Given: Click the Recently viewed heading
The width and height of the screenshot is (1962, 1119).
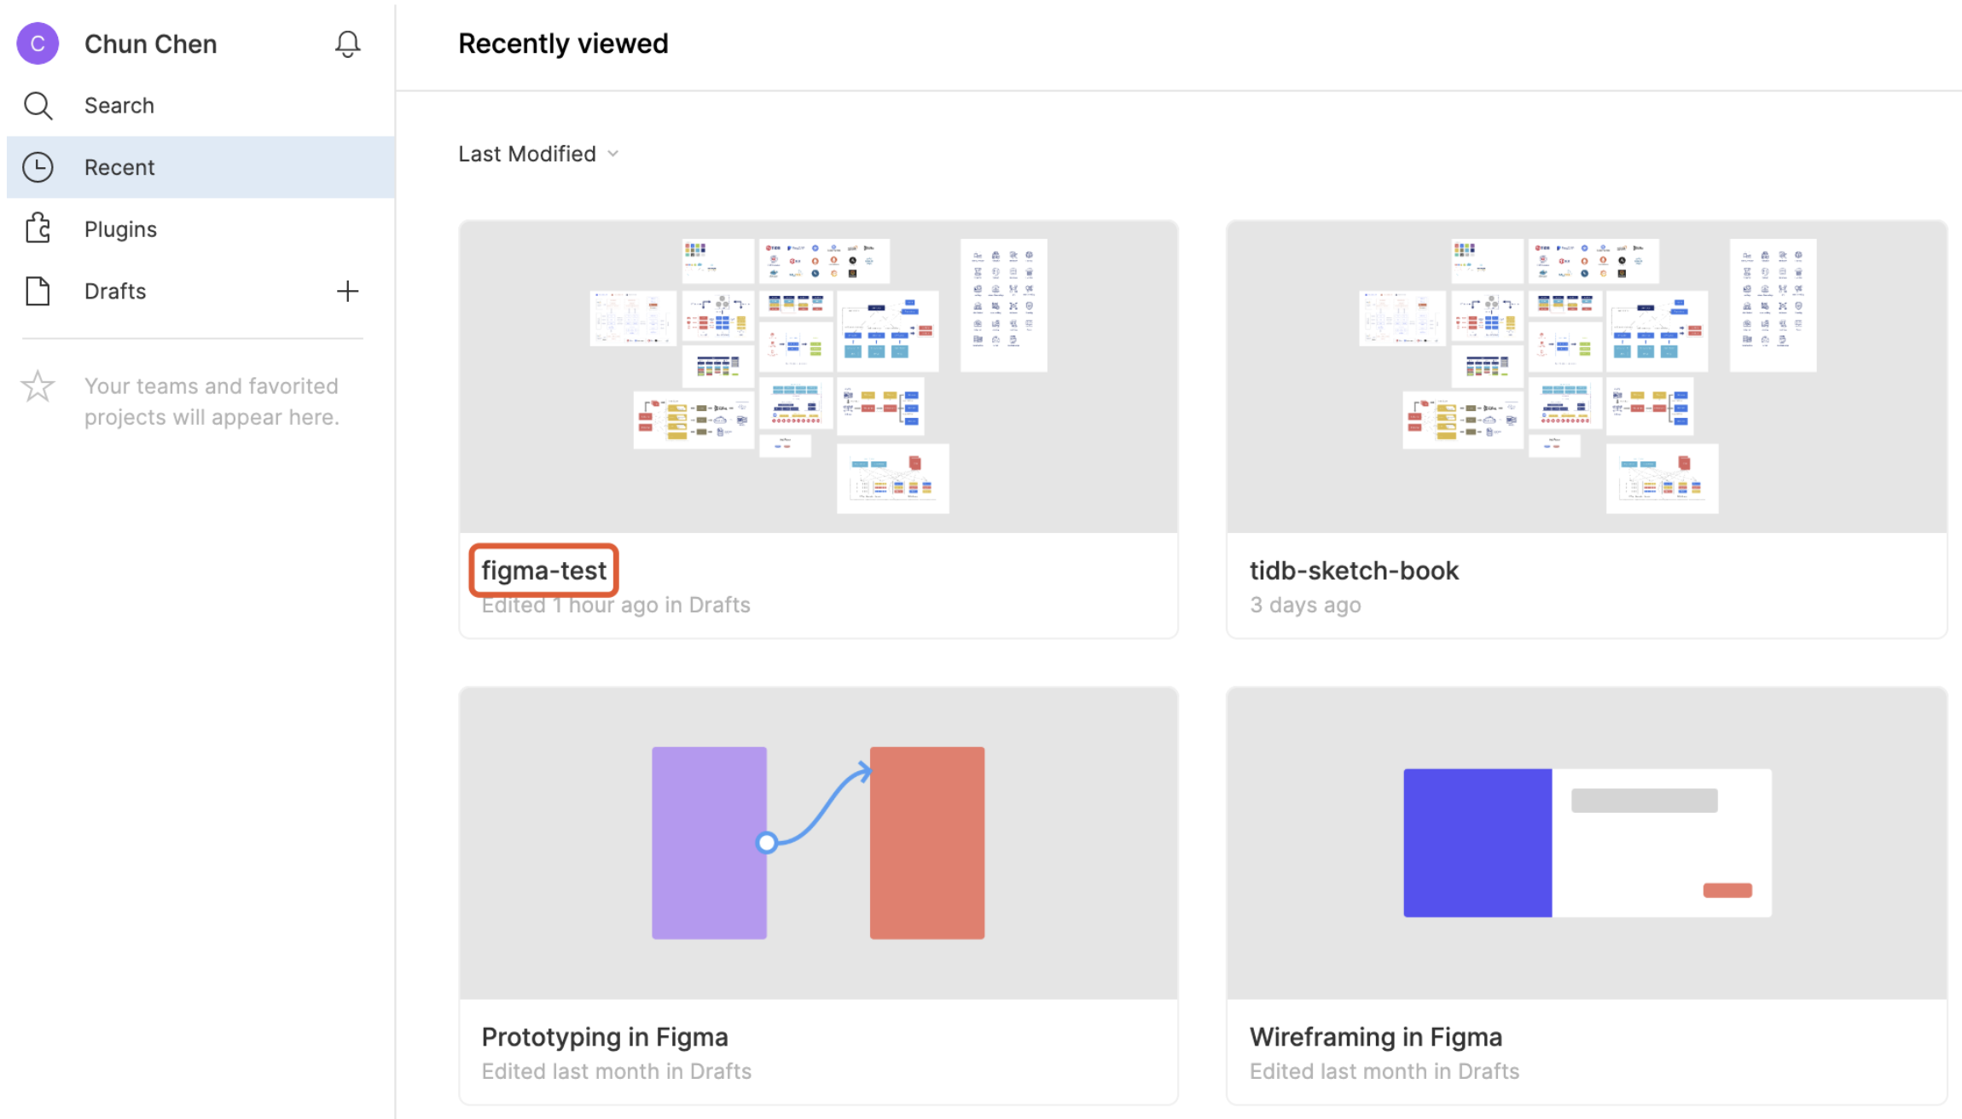Looking at the screenshot, I should (563, 43).
